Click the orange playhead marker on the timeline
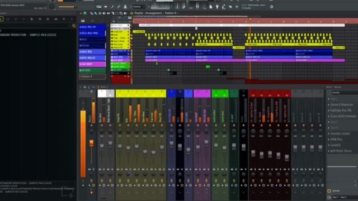 [x=250, y=20]
